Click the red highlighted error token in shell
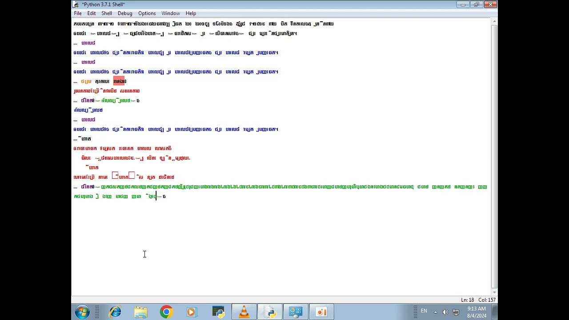This screenshot has width=569, height=320. pyautogui.click(x=120, y=81)
